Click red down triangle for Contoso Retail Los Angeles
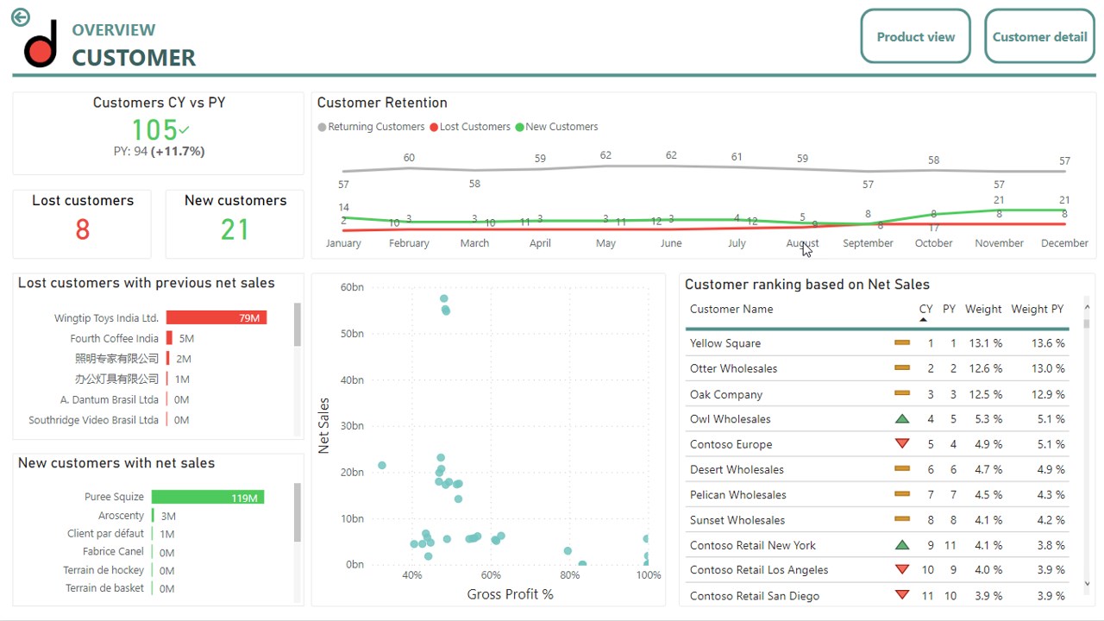 [902, 570]
